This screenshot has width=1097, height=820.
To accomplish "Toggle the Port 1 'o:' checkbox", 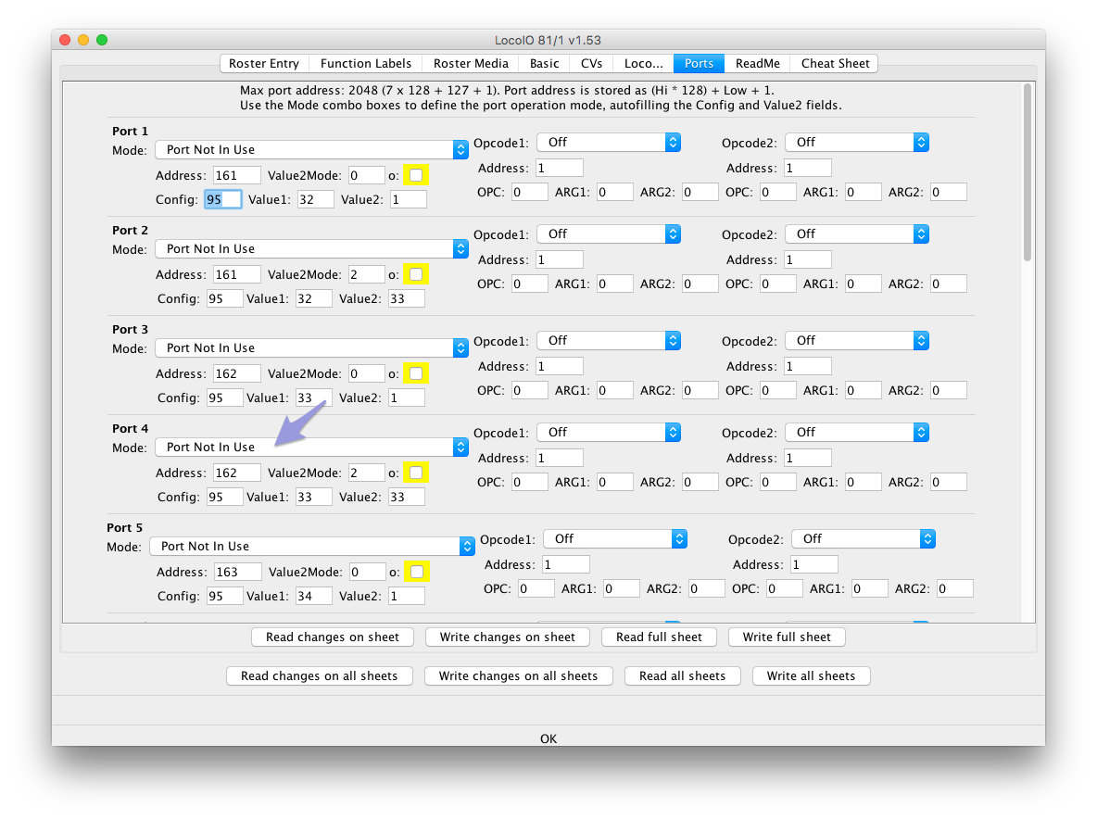I will (x=416, y=175).
